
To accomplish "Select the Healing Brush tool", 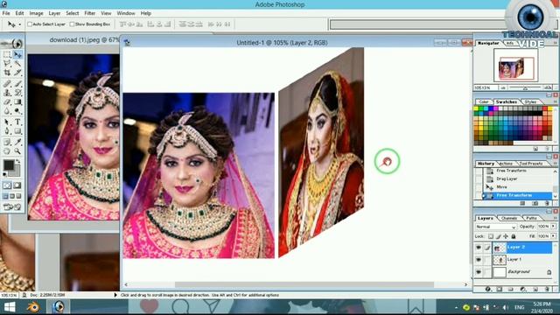I will pos(7,84).
